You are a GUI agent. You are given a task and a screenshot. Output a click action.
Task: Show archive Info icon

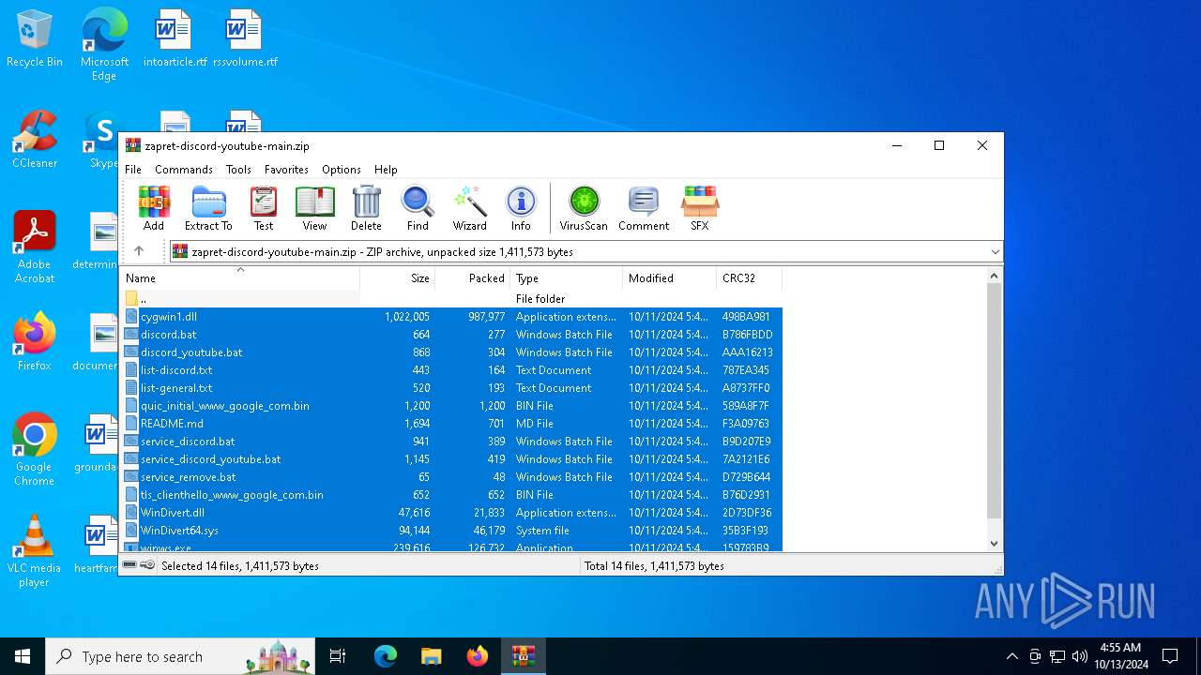pos(521,208)
